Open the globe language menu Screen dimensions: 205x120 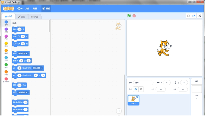tap(20, 9)
